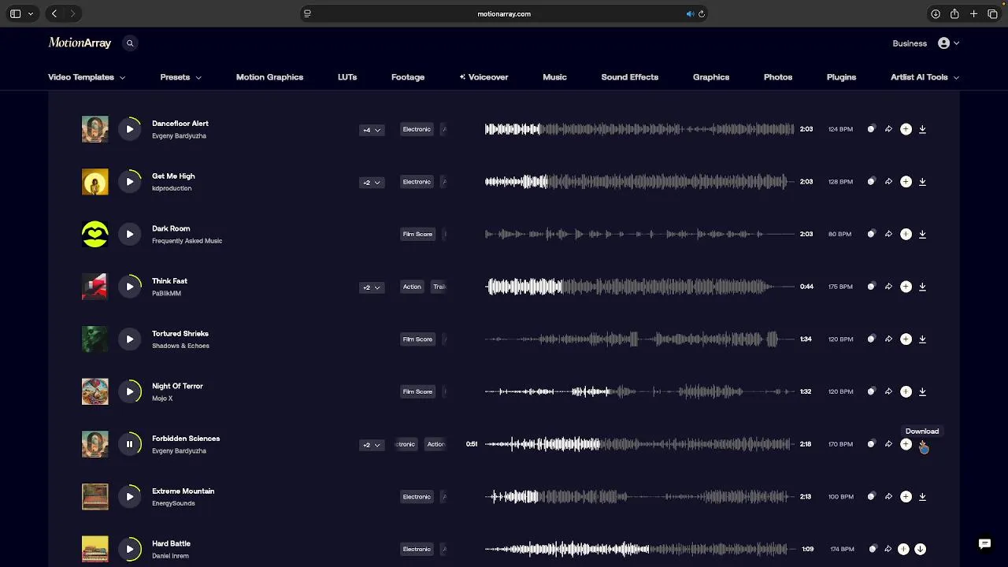Open the Motion Graphics section

tap(269, 77)
